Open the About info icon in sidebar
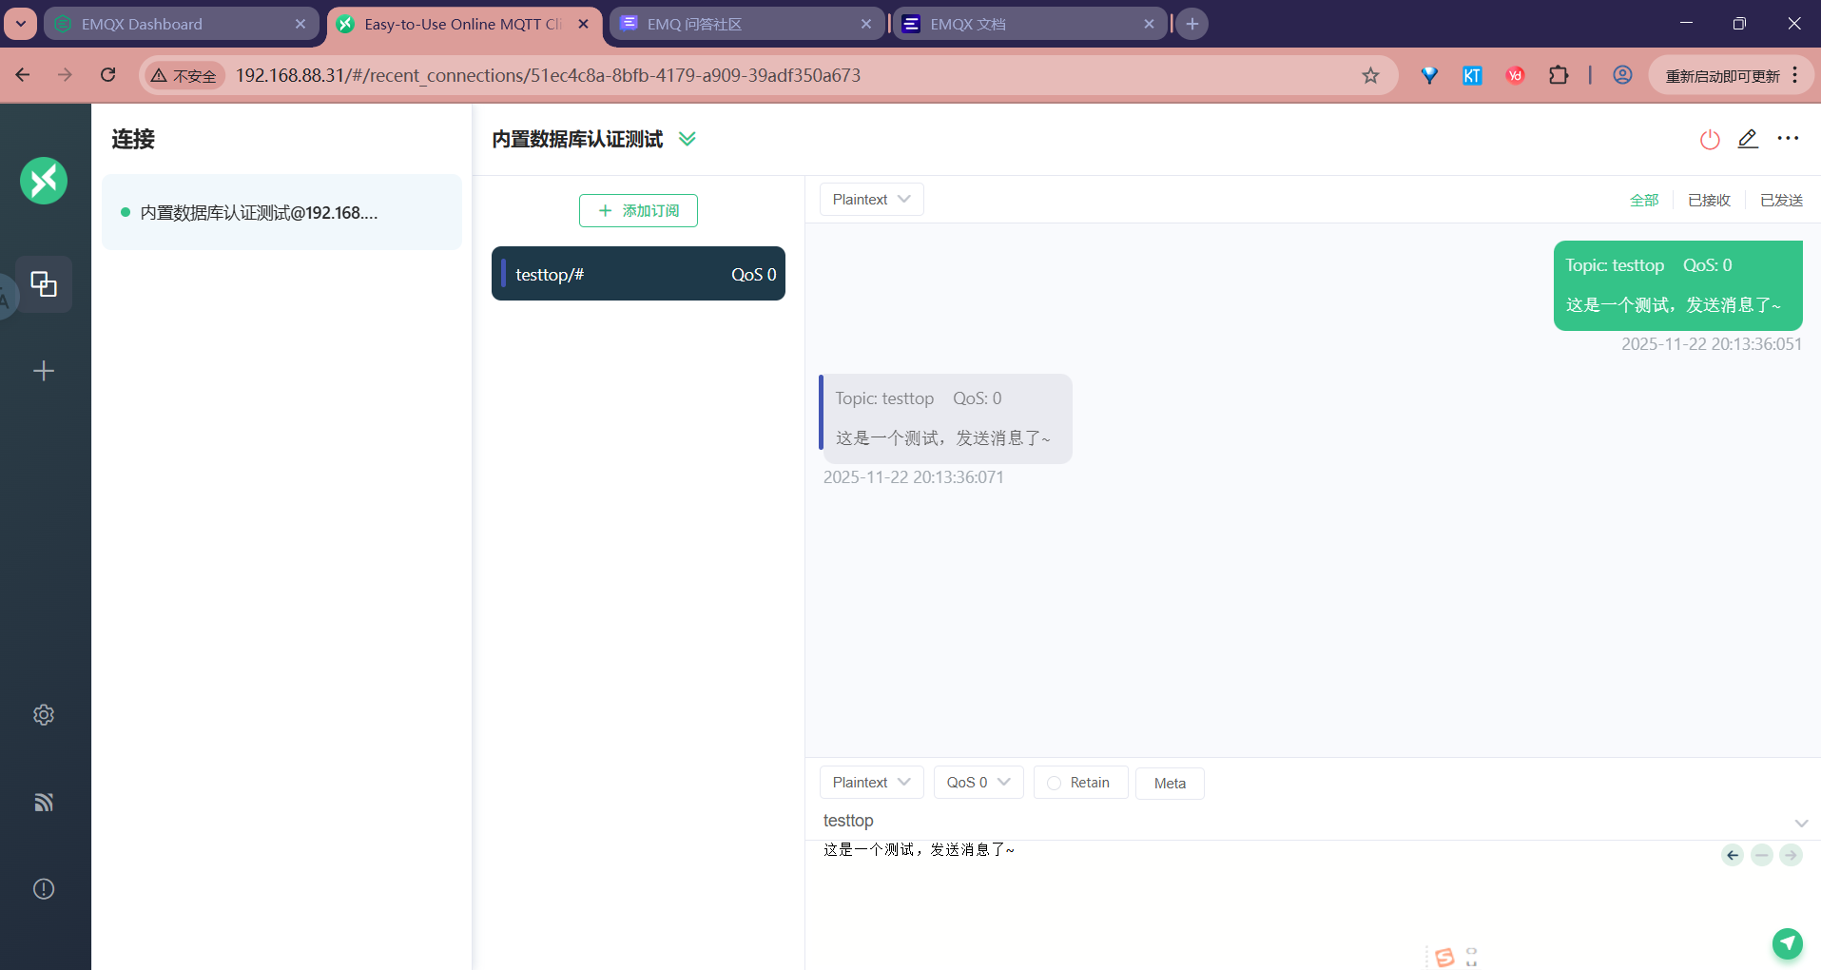This screenshot has height=970, width=1821. 44,889
